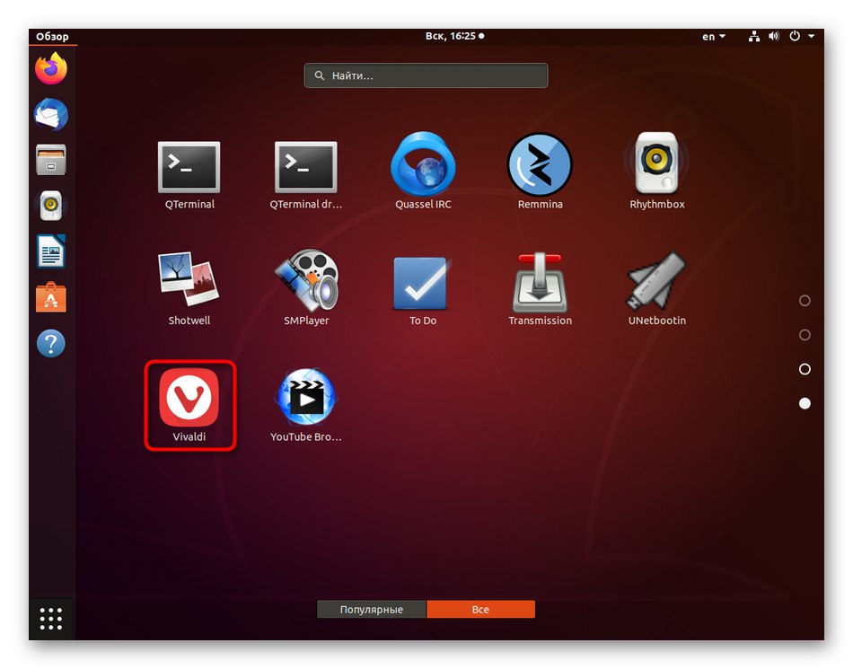Open the en keyboard layout dropdown
Image resolution: width=853 pixels, height=669 pixels.
click(714, 37)
